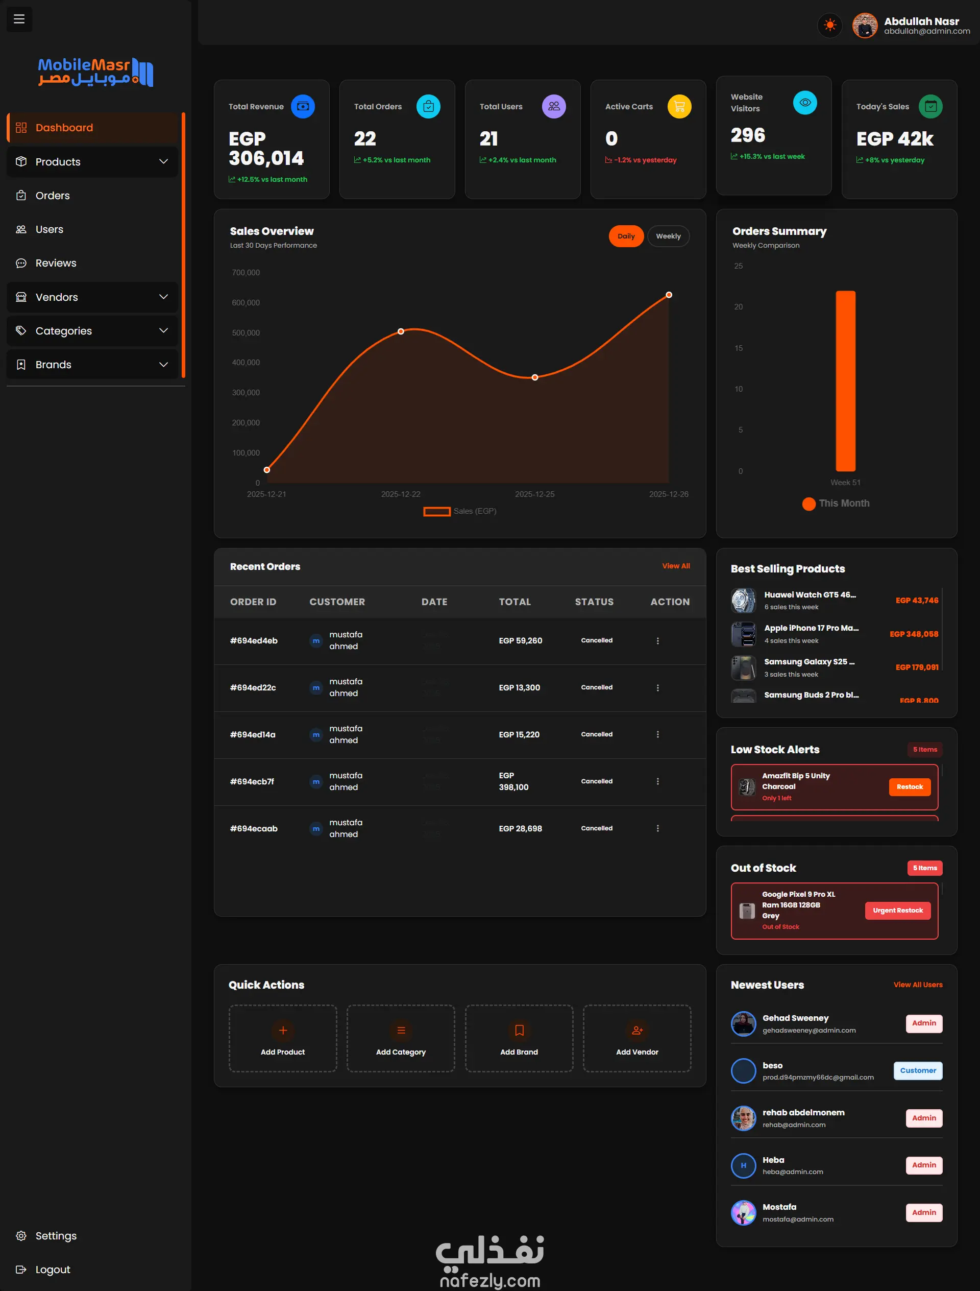
Task: Expand the Vendors submenu chevron
Action: [163, 297]
